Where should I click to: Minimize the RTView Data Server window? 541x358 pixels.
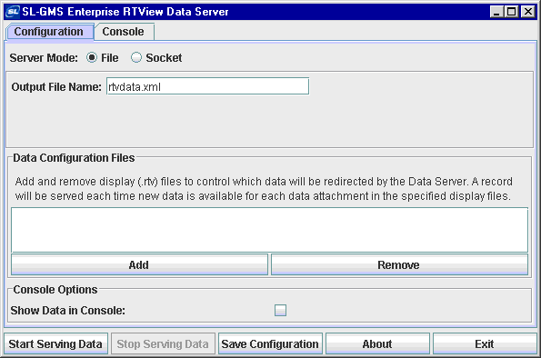pyautogui.click(x=496, y=12)
